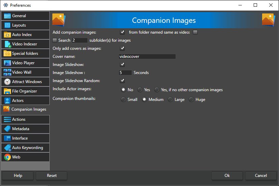Click the Actors person icon
Image resolution: width=279 pixels, height=186 pixels.
[7, 101]
